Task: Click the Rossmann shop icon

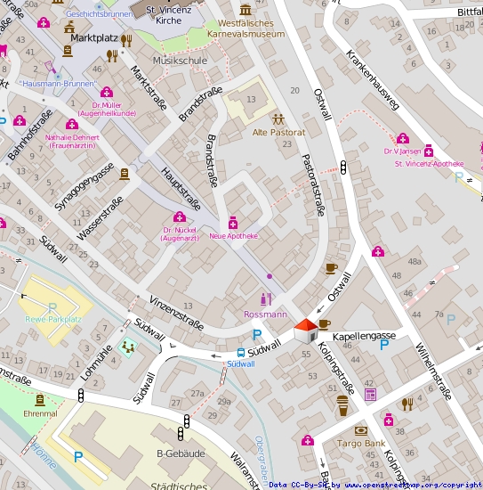Action: tap(266, 299)
